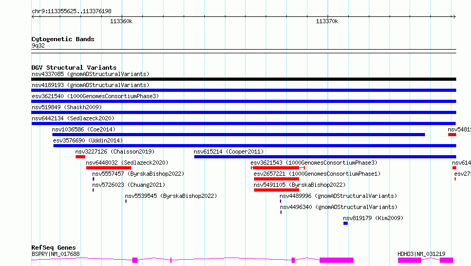Click the DGV Structural Variants track title
Viewport: 471px width, 266px height.
tap(74, 68)
